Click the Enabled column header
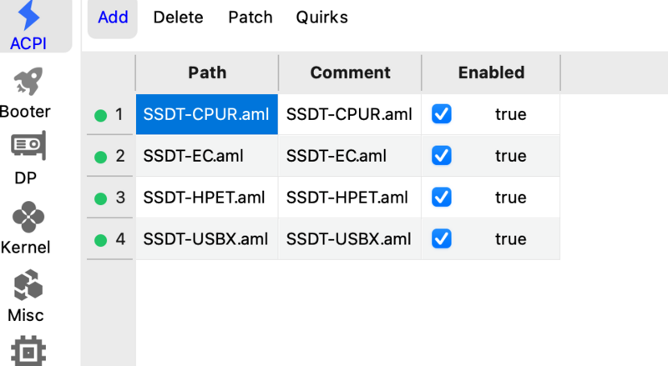The image size is (668, 366). point(491,73)
